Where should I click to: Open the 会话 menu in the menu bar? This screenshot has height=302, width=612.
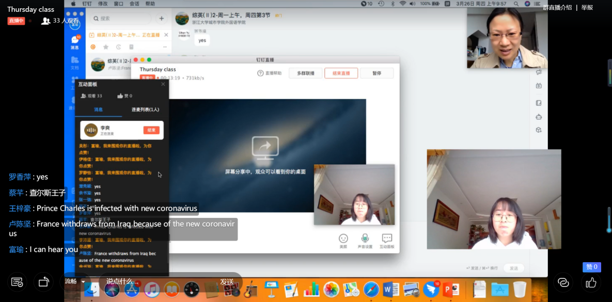[x=134, y=4]
